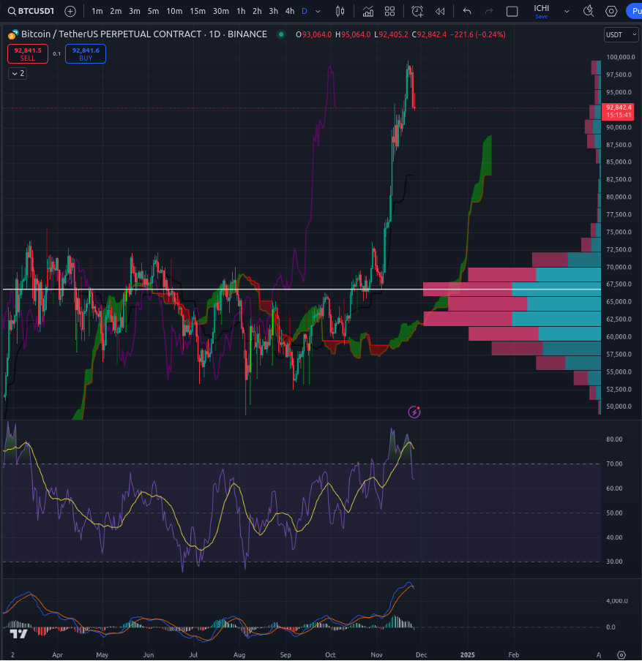
Task: Click the Aug label on time axis
Action: pyautogui.click(x=239, y=655)
